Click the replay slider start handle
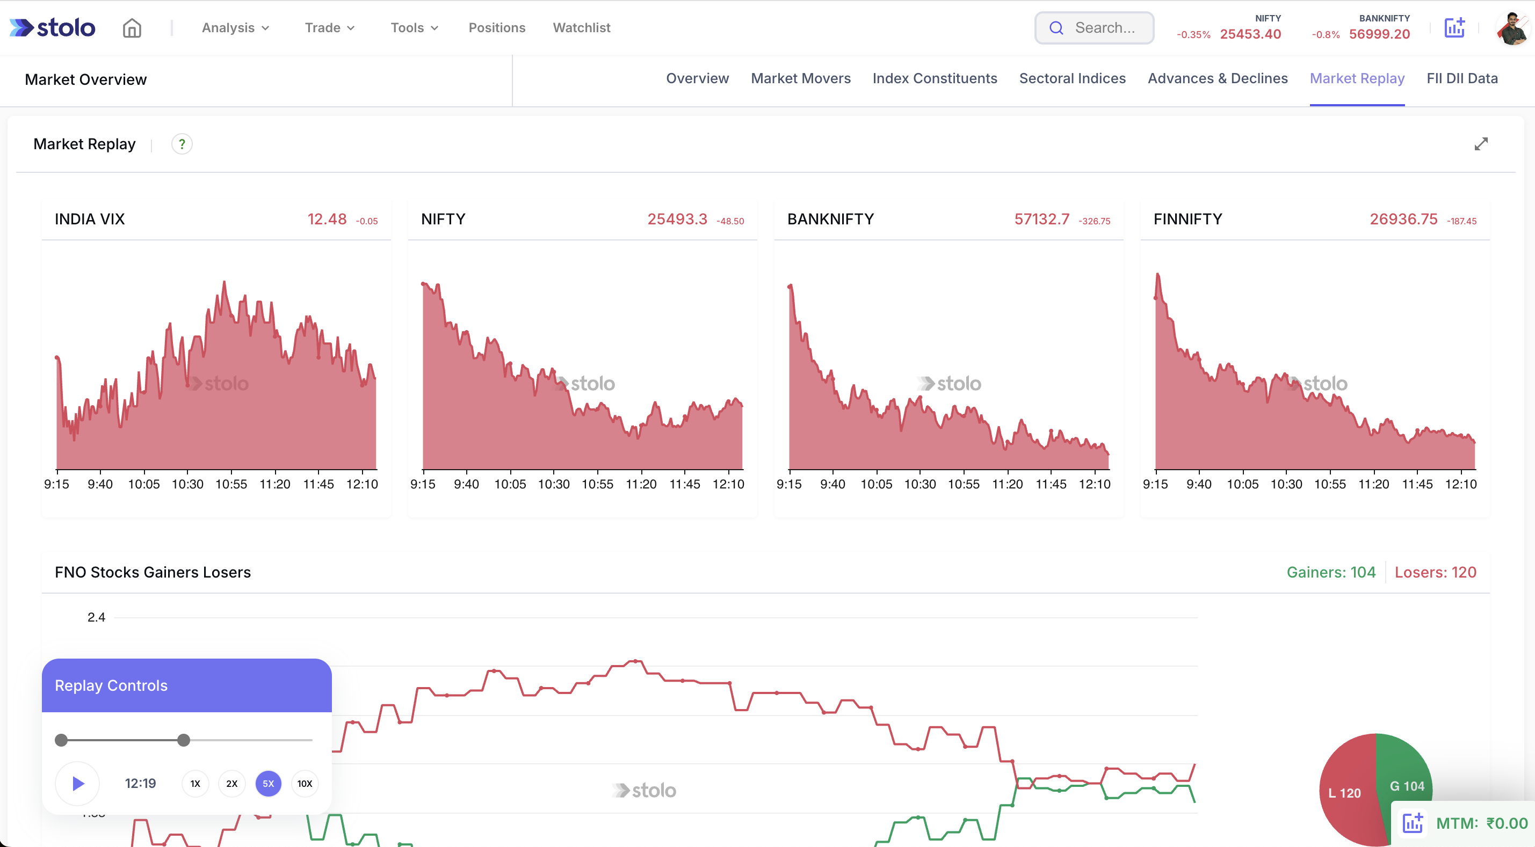 [x=61, y=740]
